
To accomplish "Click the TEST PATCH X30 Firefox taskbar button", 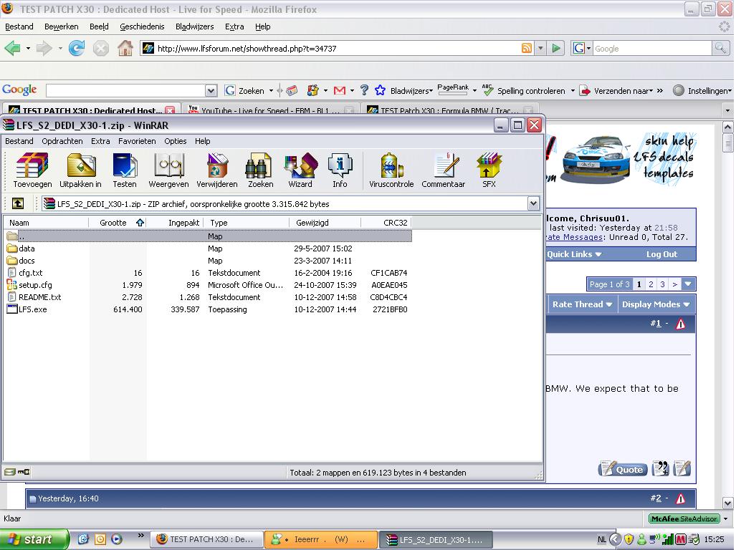I will pyautogui.click(x=206, y=539).
